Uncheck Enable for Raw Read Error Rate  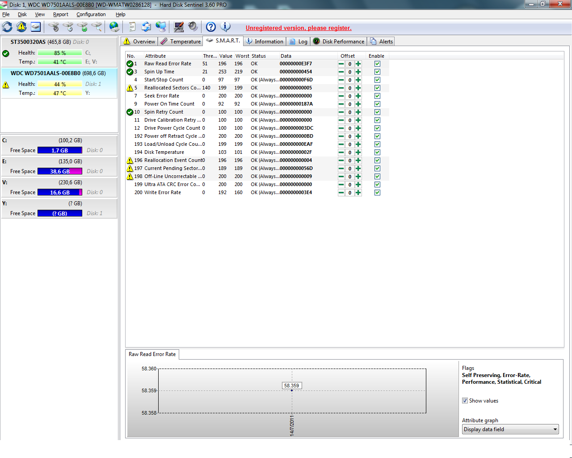[x=377, y=64]
